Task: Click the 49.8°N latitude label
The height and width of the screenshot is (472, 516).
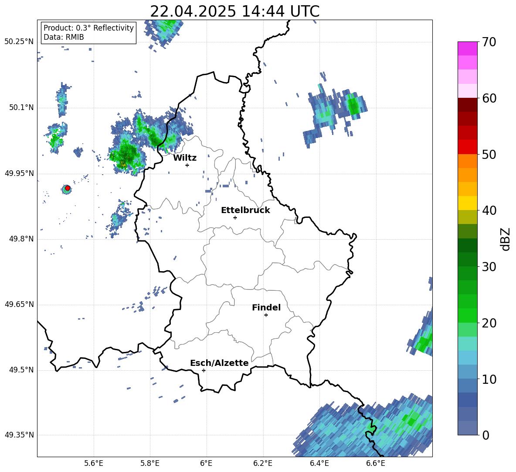Action: tap(21, 239)
